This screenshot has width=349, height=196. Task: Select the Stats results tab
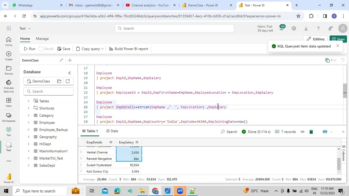pyautogui.click(x=112, y=131)
